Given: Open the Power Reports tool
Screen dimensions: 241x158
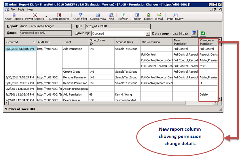Looking at the screenshot, I should tap(35, 17).
